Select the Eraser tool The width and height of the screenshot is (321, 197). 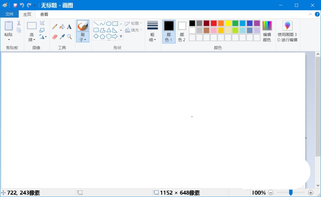[55, 37]
